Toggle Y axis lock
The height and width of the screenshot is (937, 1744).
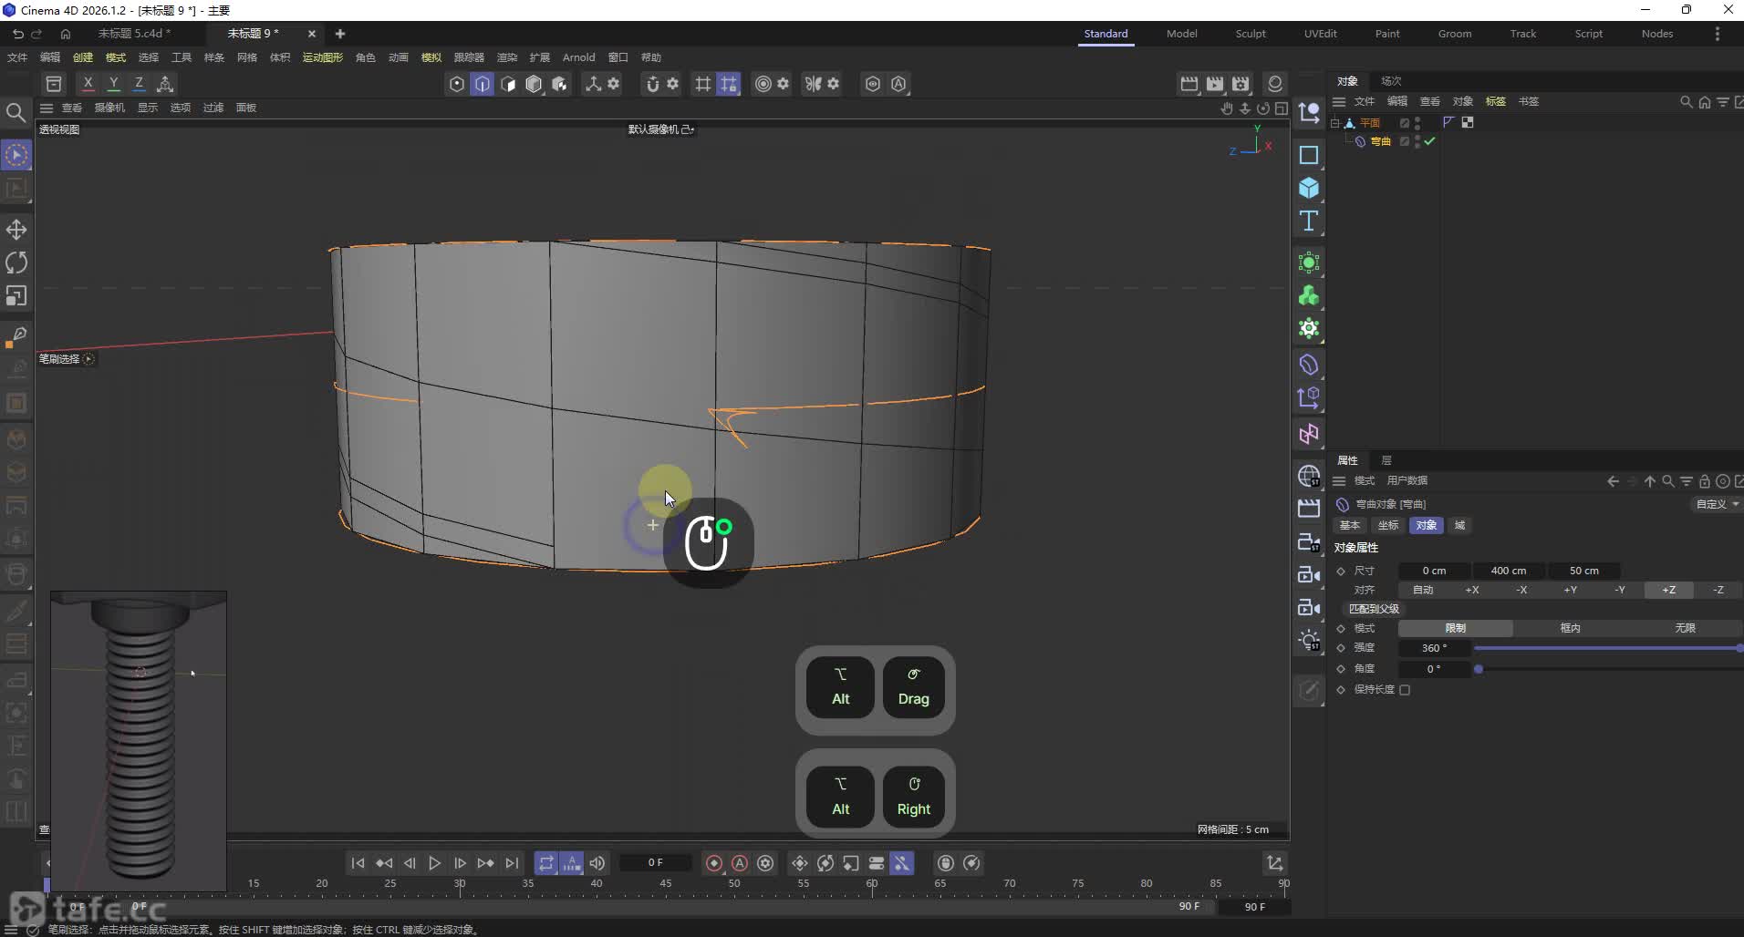pos(113,84)
